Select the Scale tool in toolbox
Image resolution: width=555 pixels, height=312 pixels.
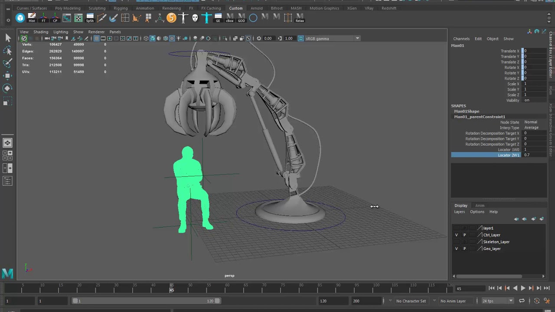click(x=7, y=101)
